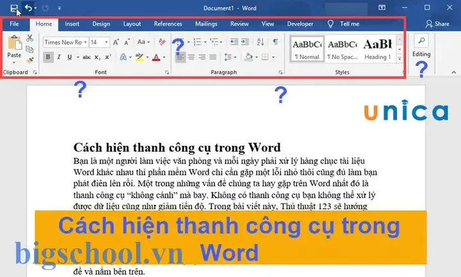This screenshot has width=461, height=277.
Task: Open the font size 14 dropdown
Action: [106, 42]
